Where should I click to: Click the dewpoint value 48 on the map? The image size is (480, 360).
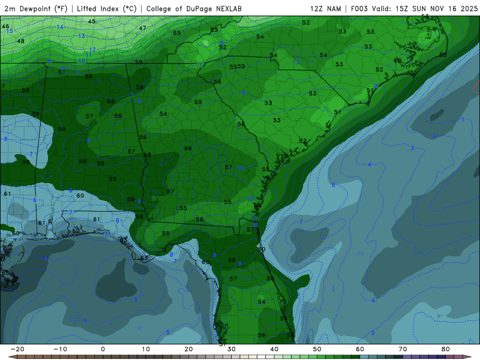(20, 41)
